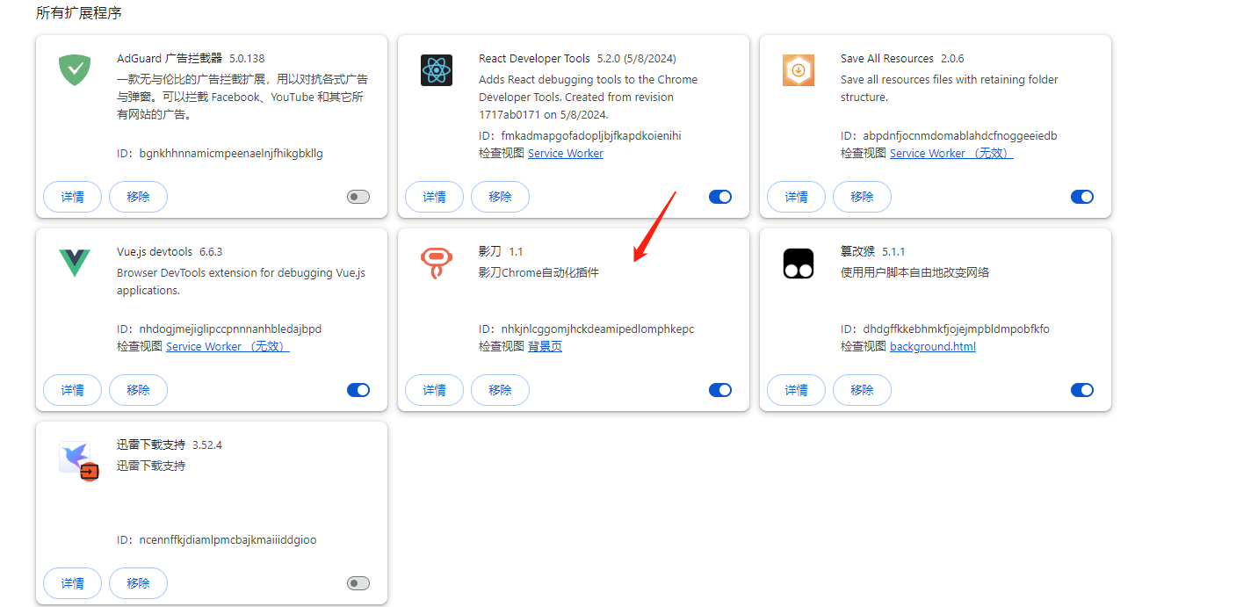Click 移除 on the AdGuard card
The width and height of the screenshot is (1236, 607).
[x=138, y=197]
